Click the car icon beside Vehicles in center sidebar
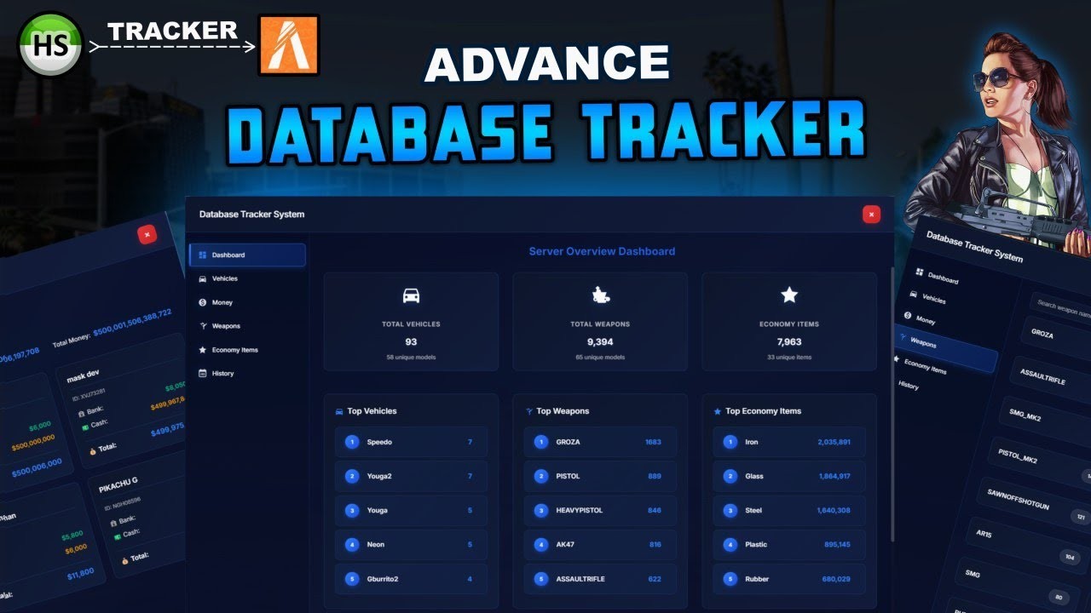 pyautogui.click(x=202, y=278)
